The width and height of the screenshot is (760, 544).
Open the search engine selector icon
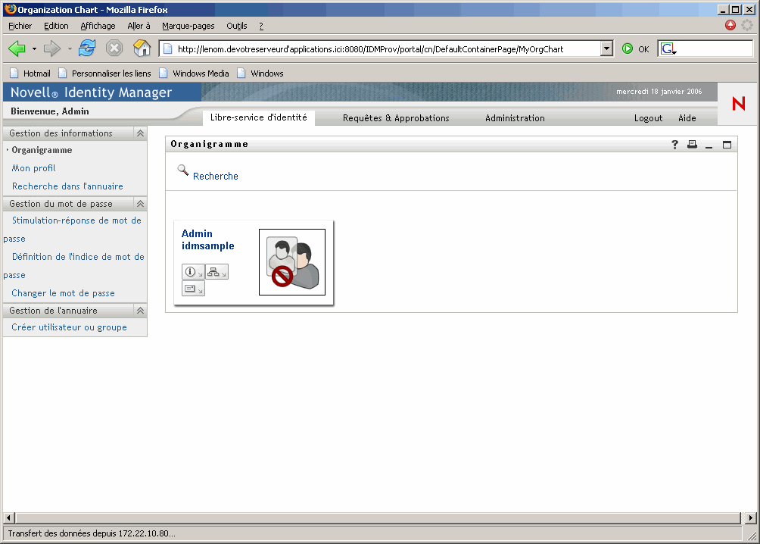pos(668,48)
